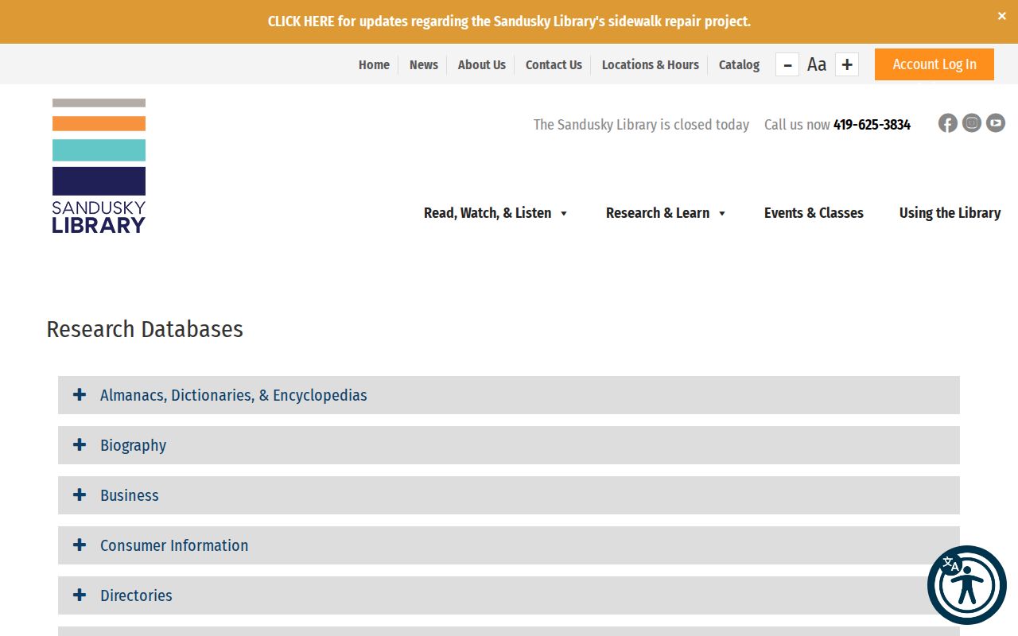Viewport: 1018px width, 636px height.
Task: Click the sidewalk repair project update banner link
Action: (x=509, y=21)
